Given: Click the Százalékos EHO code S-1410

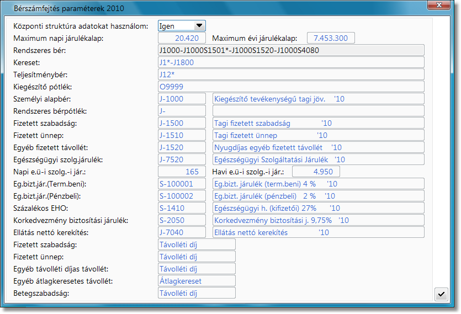Looking at the screenshot, I should (182, 208).
